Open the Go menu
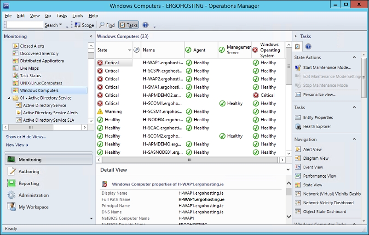 pyautogui.click(x=48, y=16)
